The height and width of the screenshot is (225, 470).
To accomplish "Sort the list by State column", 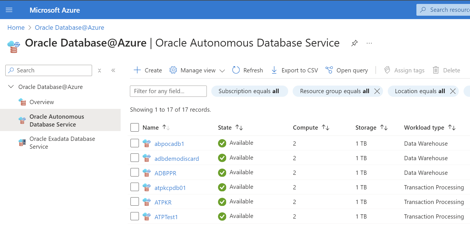I will pos(239,127).
